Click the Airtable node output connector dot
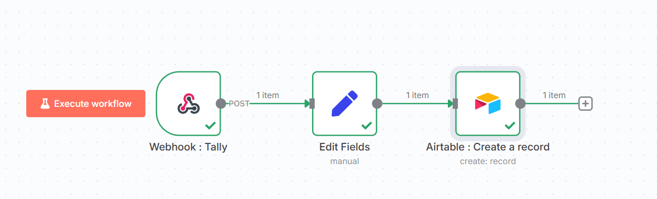This screenshot has width=657, height=199. pyautogui.click(x=520, y=104)
